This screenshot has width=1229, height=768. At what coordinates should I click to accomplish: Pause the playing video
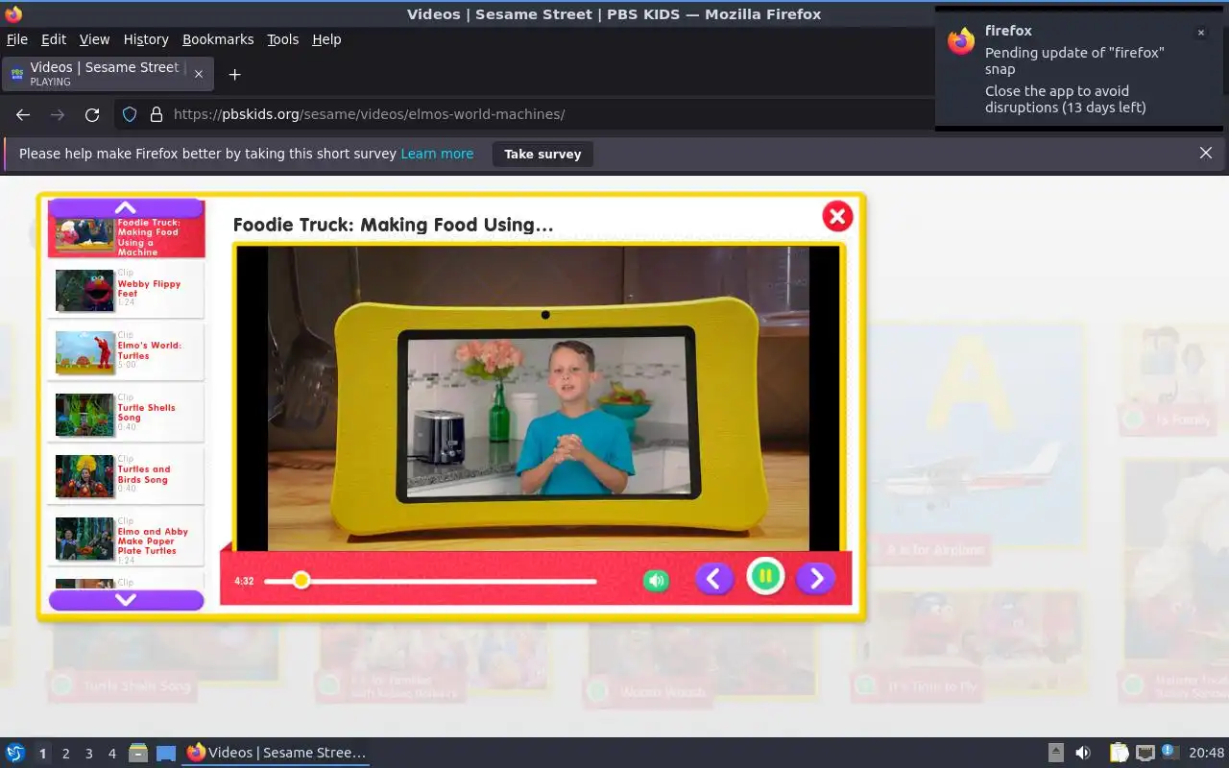[x=765, y=577]
